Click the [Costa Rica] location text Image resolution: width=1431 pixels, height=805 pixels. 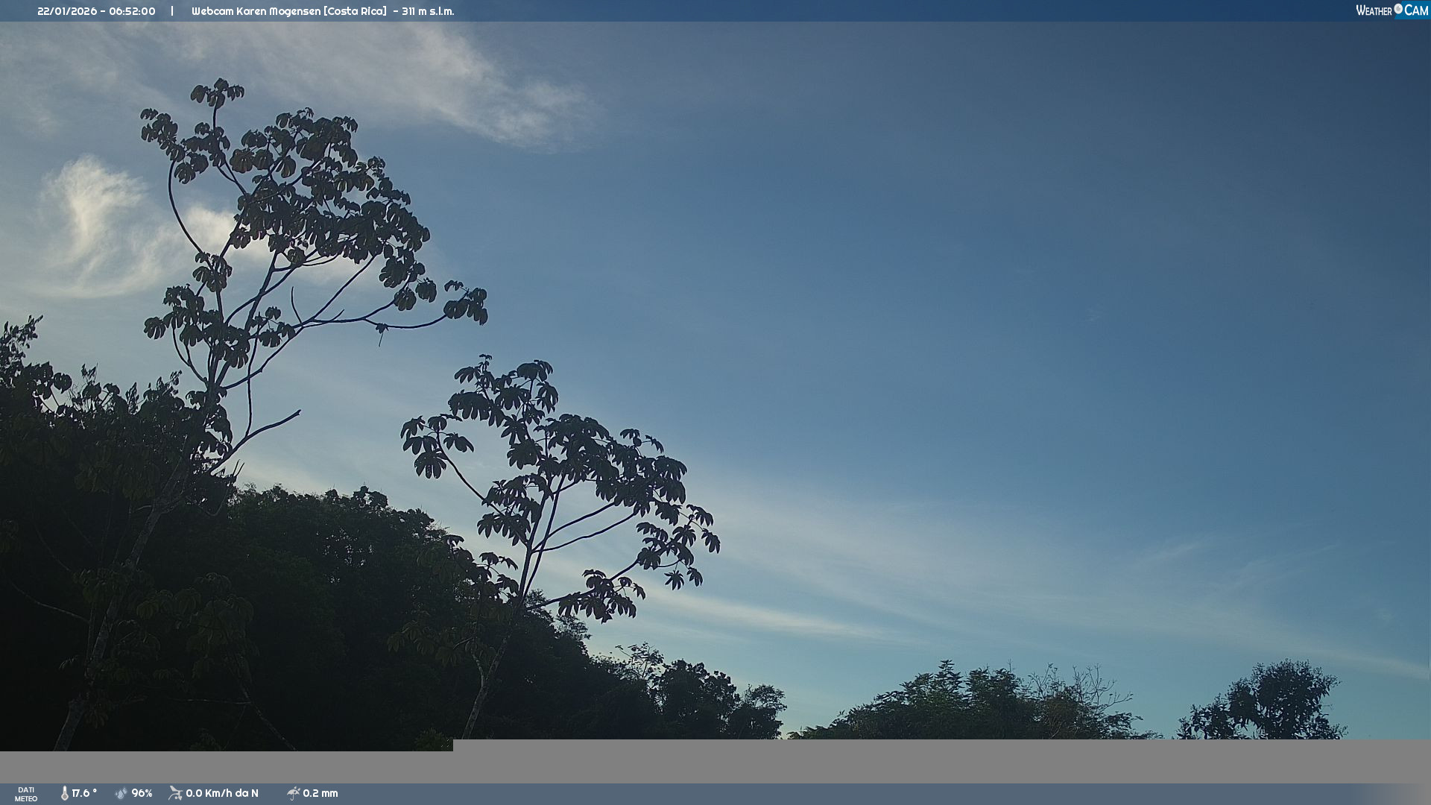[x=355, y=11]
